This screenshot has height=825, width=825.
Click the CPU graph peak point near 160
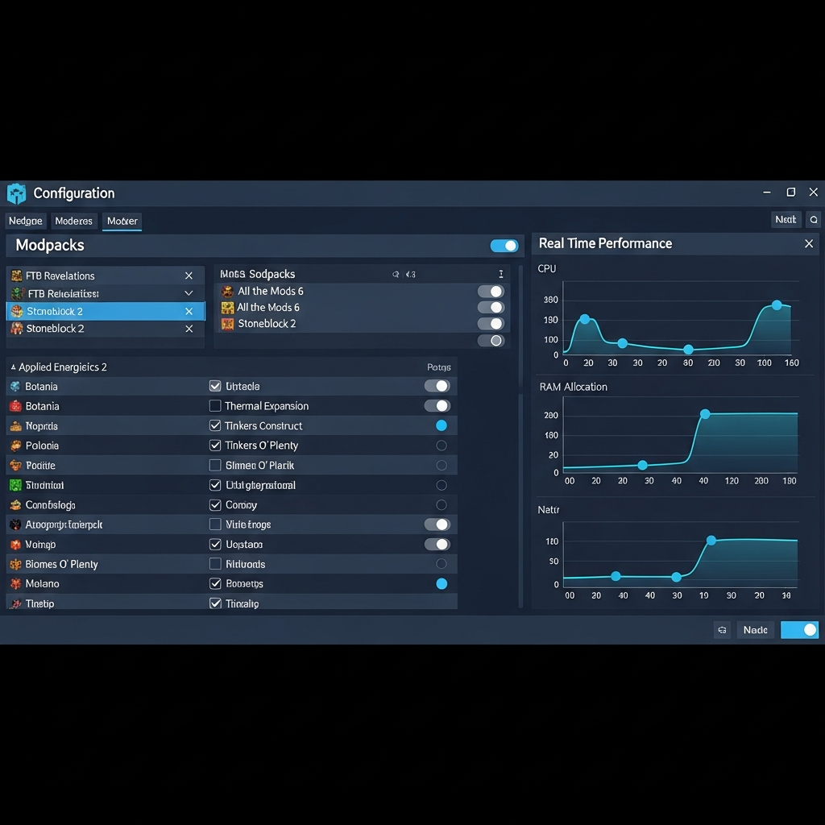click(777, 305)
